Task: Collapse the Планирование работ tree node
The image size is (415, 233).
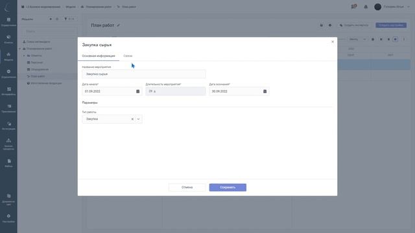Action: click(20, 49)
